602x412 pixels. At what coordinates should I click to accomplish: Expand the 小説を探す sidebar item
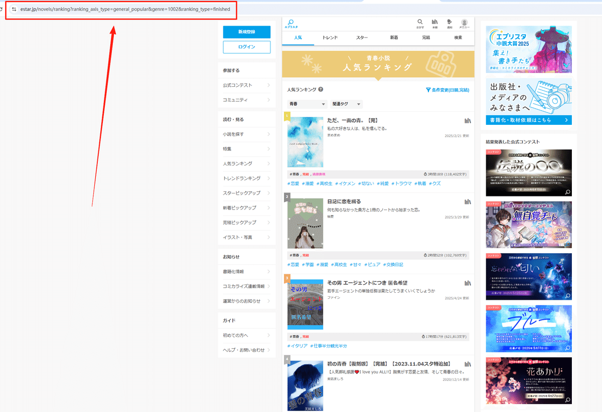247,134
